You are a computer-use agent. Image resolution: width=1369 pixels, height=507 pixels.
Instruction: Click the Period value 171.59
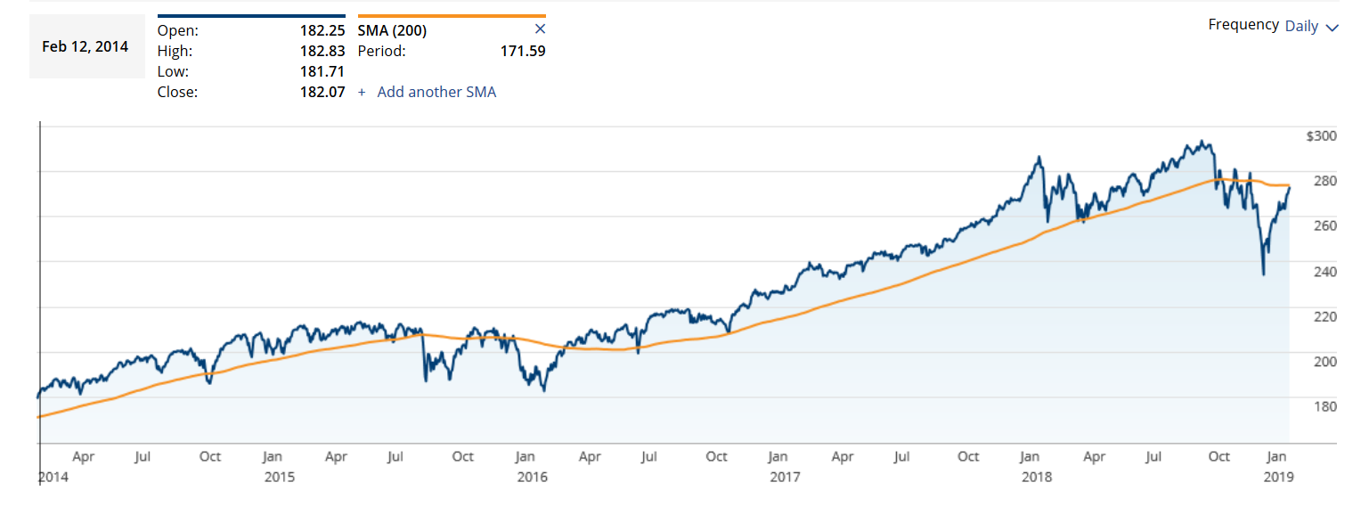523,51
